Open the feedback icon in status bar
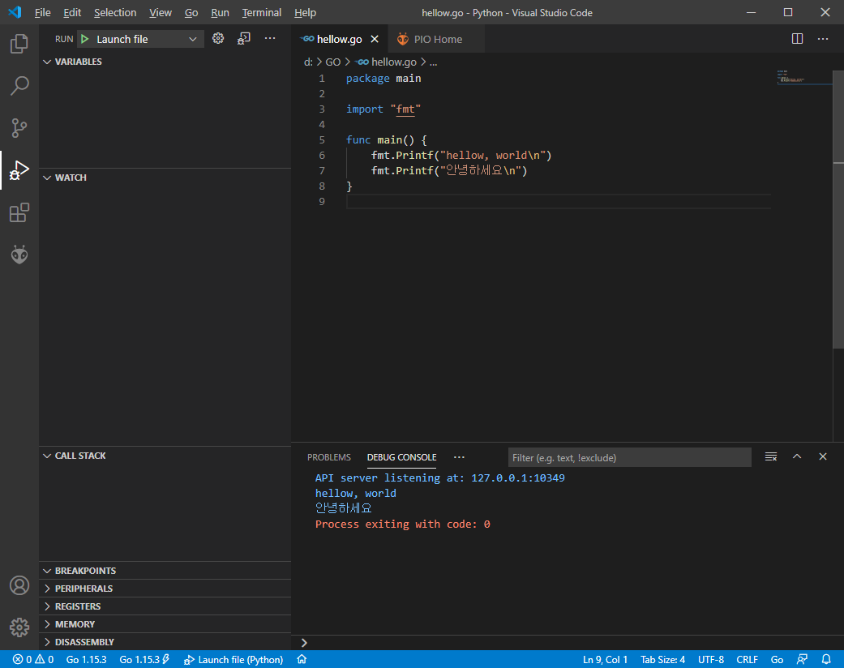Viewport: 844px width, 668px height. (802, 659)
